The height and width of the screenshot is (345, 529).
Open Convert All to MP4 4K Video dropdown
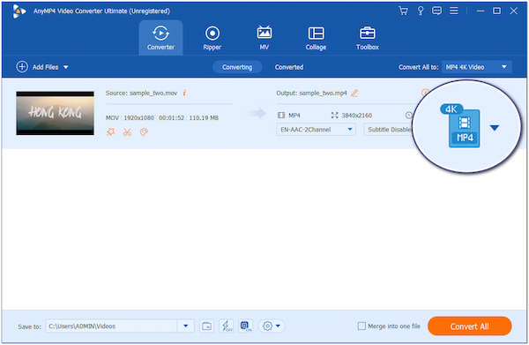click(x=476, y=67)
